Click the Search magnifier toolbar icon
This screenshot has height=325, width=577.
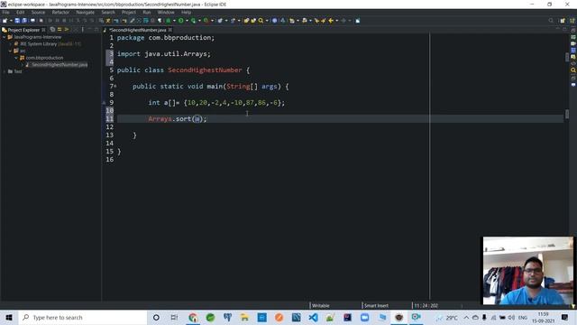[261, 21]
